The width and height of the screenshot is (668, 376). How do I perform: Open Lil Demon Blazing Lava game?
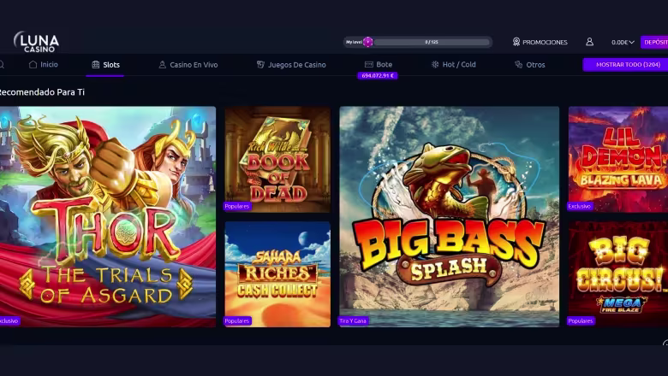(x=618, y=159)
